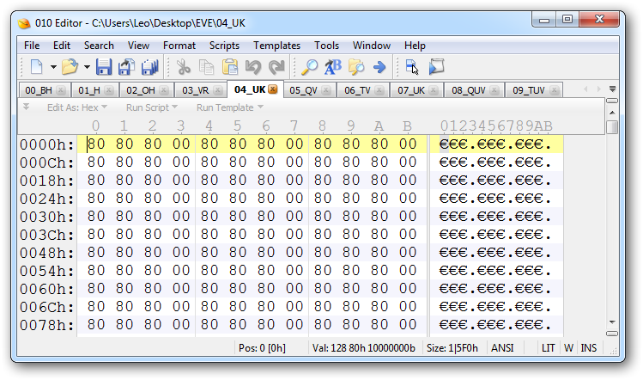Close the 05_QV tab
The image size is (643, 380).
pos(326,90)
